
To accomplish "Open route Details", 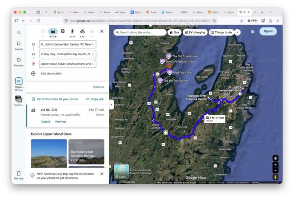I will (x=46, y=122).
